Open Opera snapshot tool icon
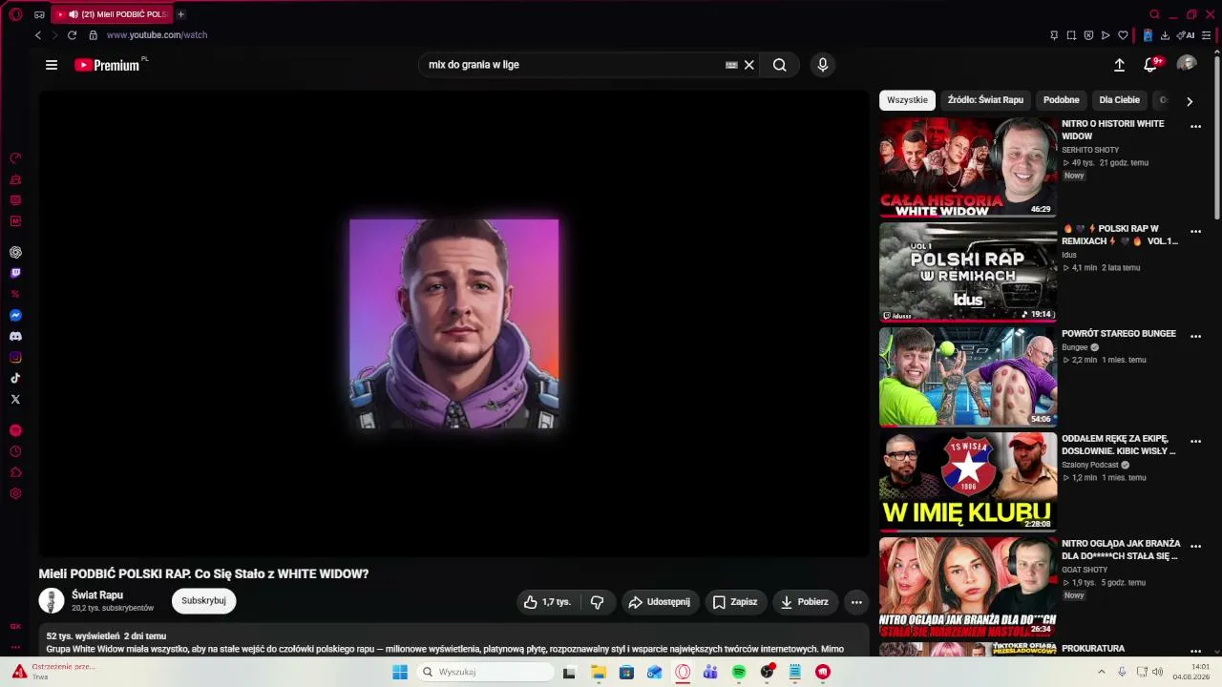The height and width of the screenshot is (687, 1222). (1071, 35)
